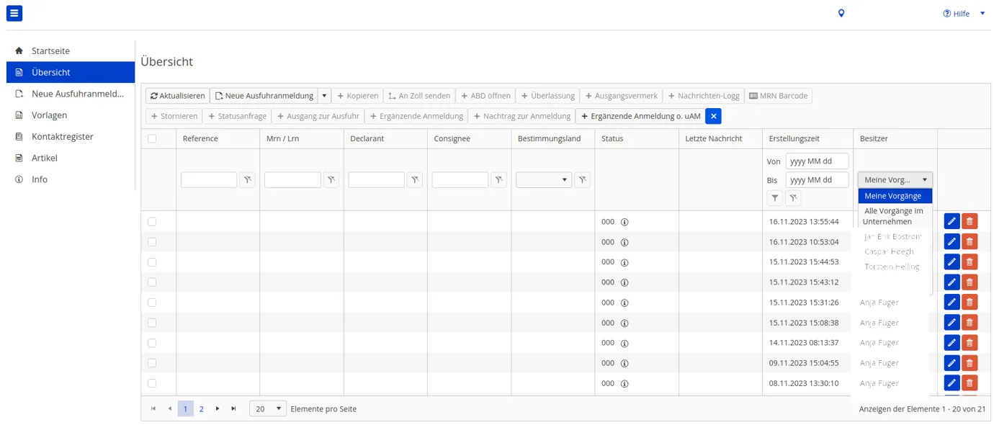This screenshot has height=425, width=994.
Task: Click the red trash icon in first row
Action: (970, 222)
